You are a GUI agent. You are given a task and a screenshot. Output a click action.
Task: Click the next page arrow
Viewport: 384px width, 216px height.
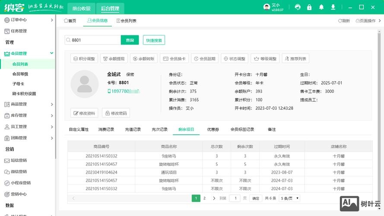point(214,198)
